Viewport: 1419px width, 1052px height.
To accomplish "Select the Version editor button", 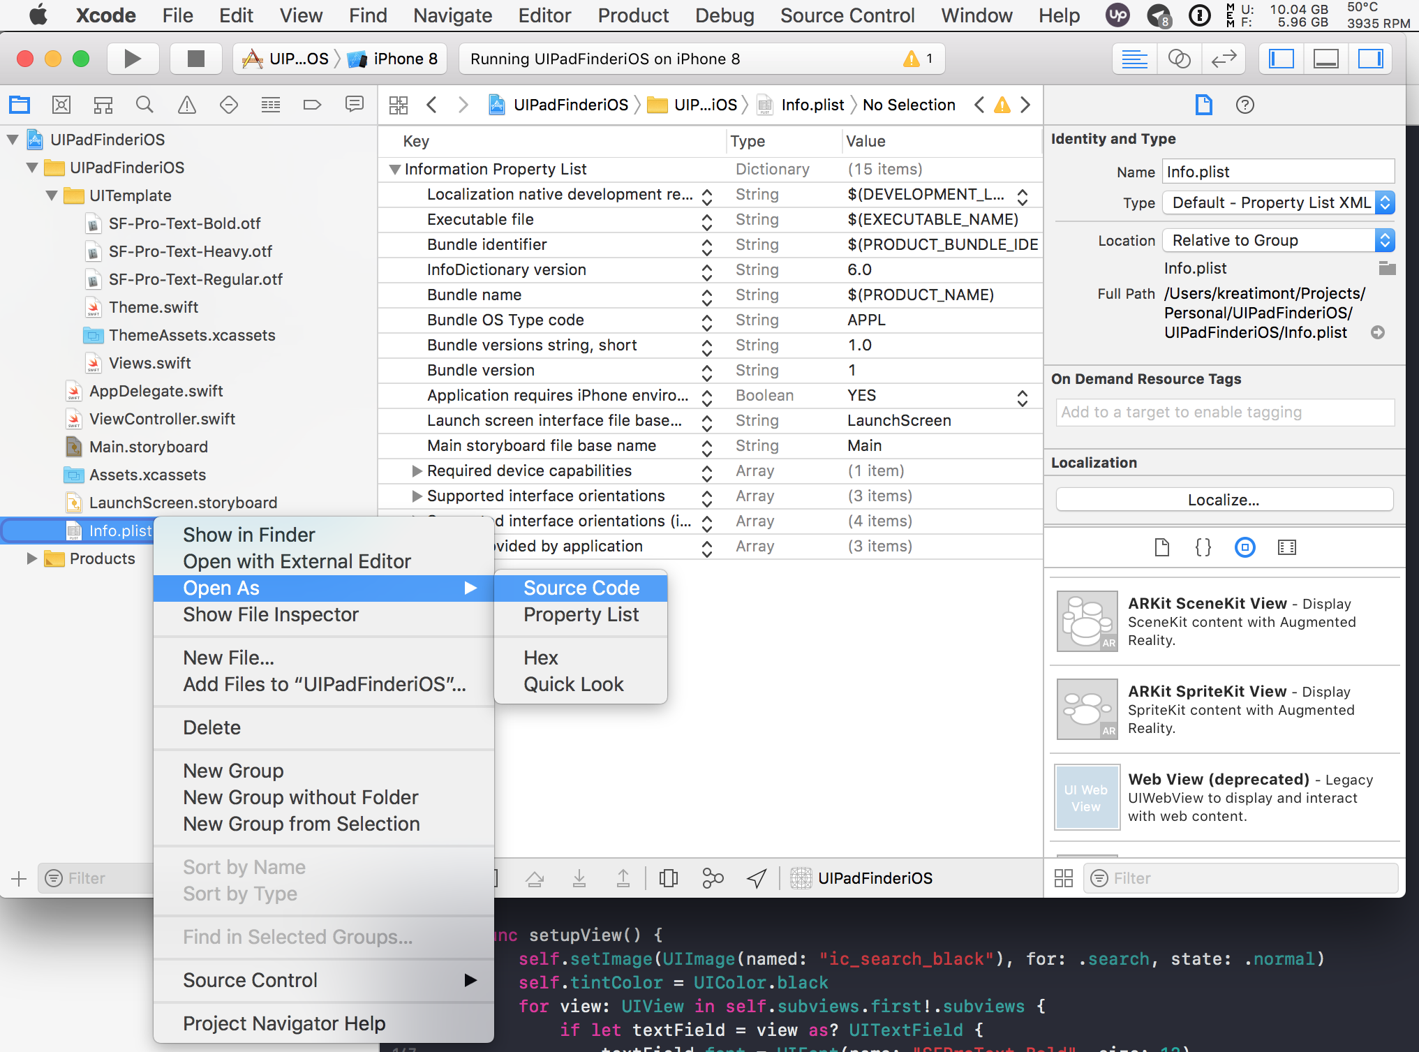I will click(x=1224, y=59).
